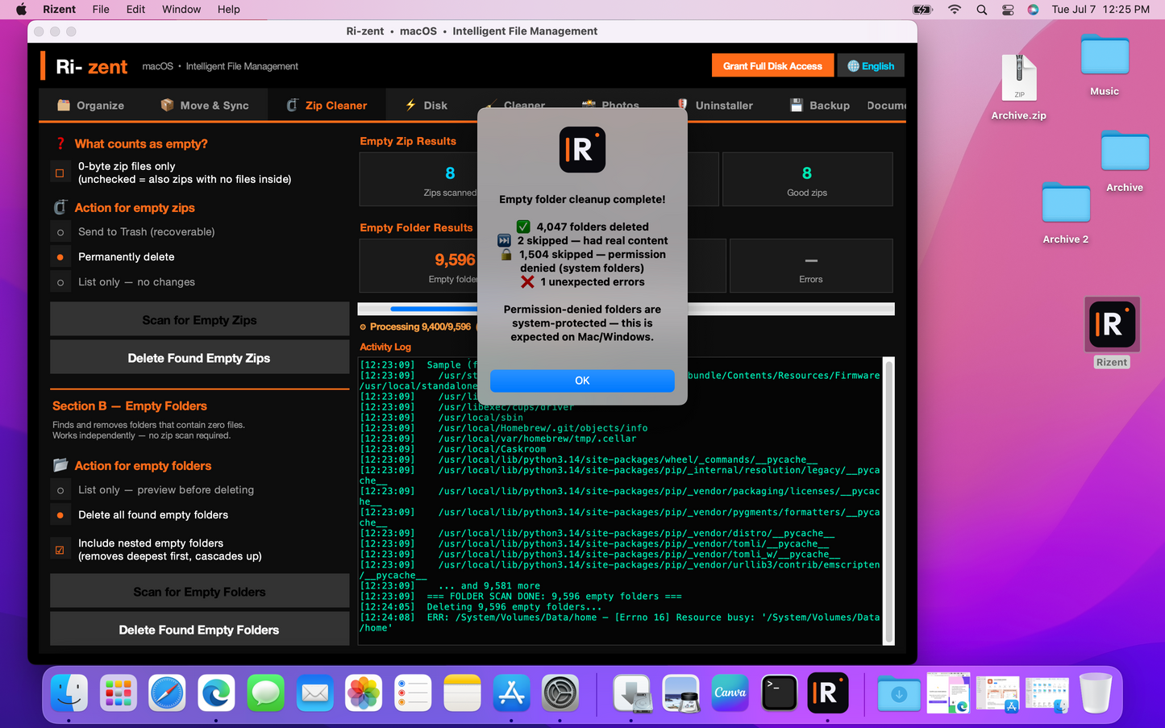Open the Window menu
Viewport: 1165px width, 728px height.
click(181, 10)
